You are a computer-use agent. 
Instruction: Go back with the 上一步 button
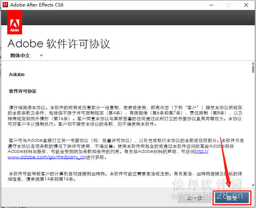point(195,198)
